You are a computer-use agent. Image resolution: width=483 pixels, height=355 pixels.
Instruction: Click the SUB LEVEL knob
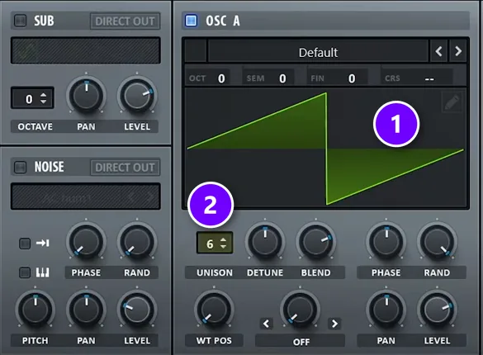click(137, 95)
